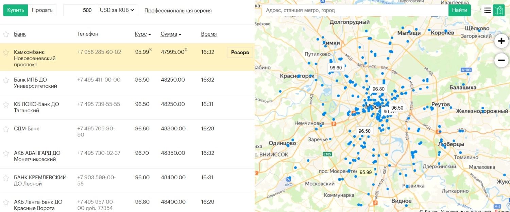Mark СДМ-Банк as favorite
The height and width of the screenshot is (212, 510).
[x=6, y=129]
